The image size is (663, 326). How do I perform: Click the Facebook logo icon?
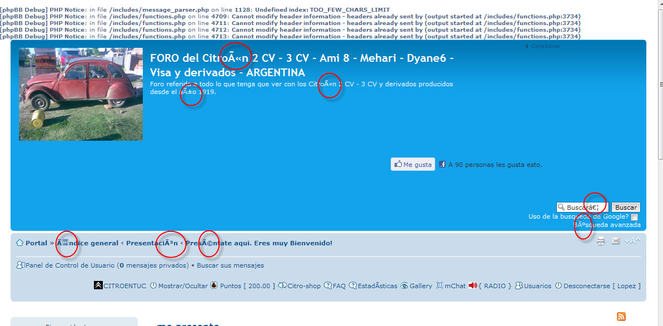[x=442, y=165]
